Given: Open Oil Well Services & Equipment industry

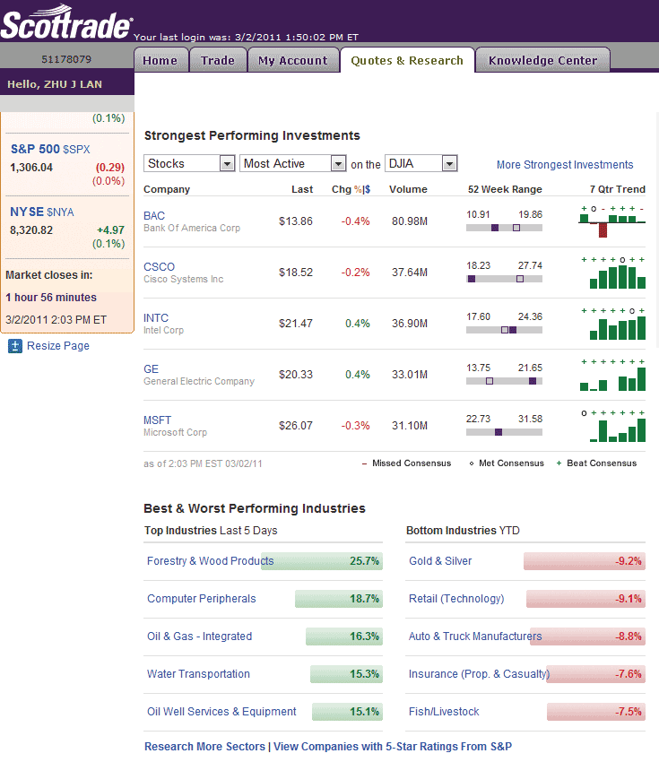Looking at the screenshot, I should tap(221, 712).
